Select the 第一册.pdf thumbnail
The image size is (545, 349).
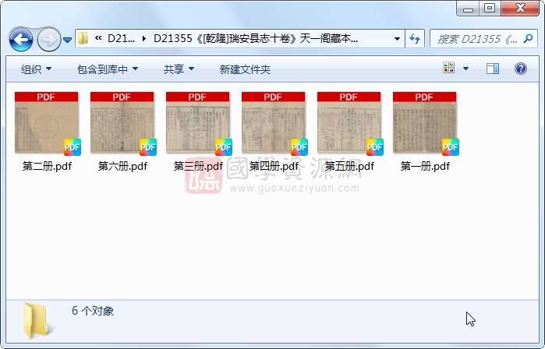point(424,122)
